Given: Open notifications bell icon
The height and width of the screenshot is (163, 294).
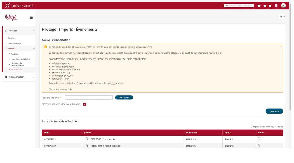Looking at the screenshot, I should point(270,6).
